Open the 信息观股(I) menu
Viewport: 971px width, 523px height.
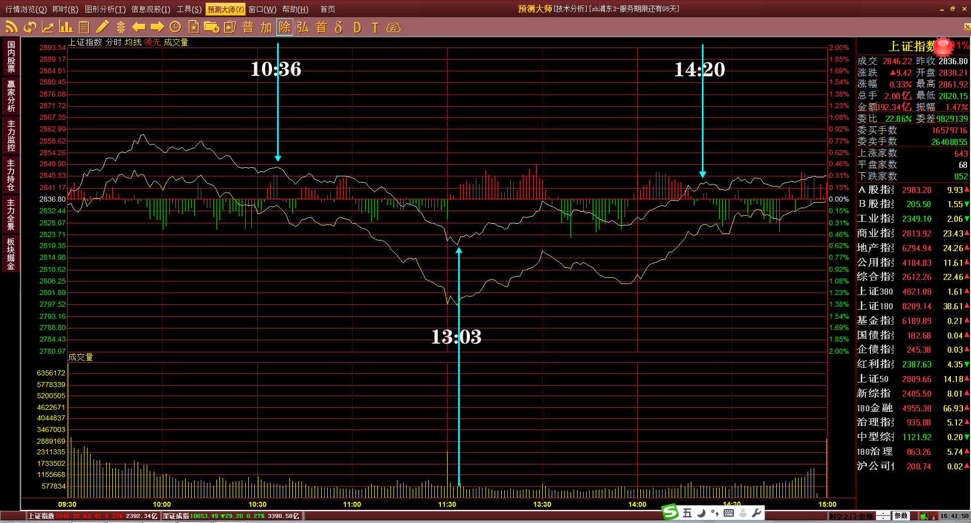[x=151, y=9]
